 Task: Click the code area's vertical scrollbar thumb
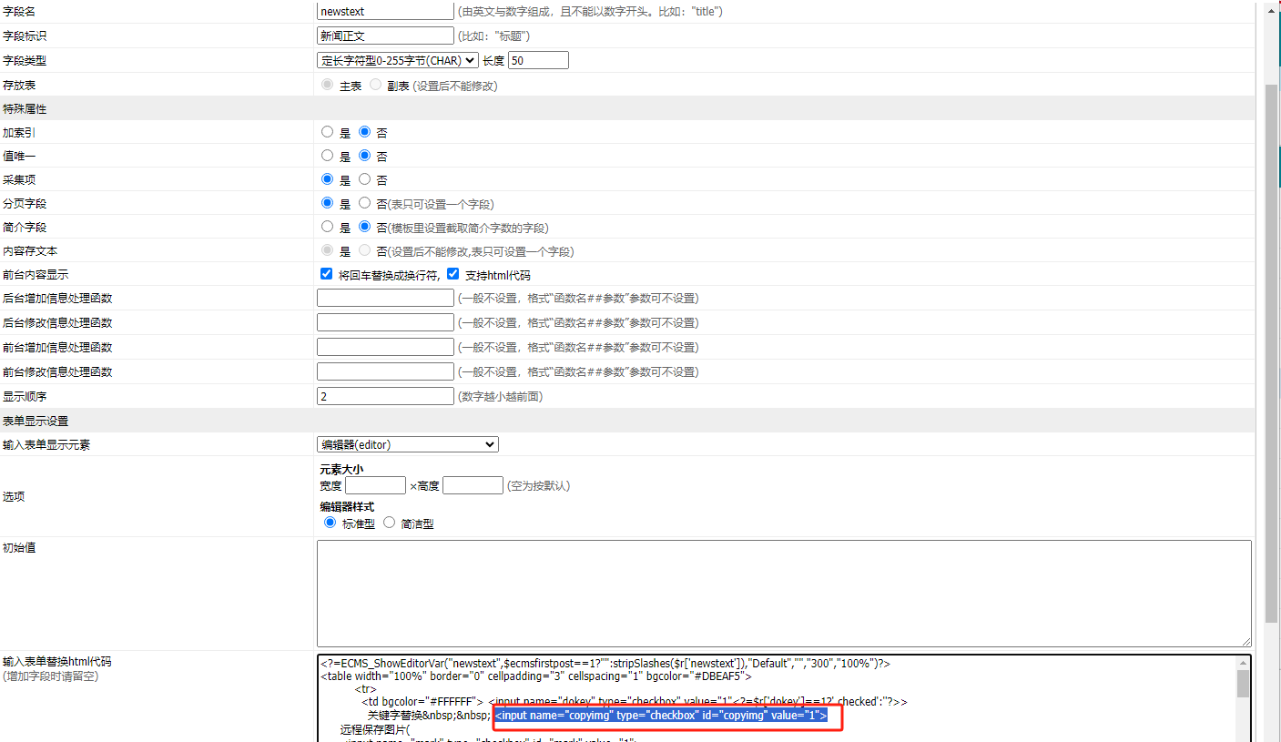[x=1243, y=684]
